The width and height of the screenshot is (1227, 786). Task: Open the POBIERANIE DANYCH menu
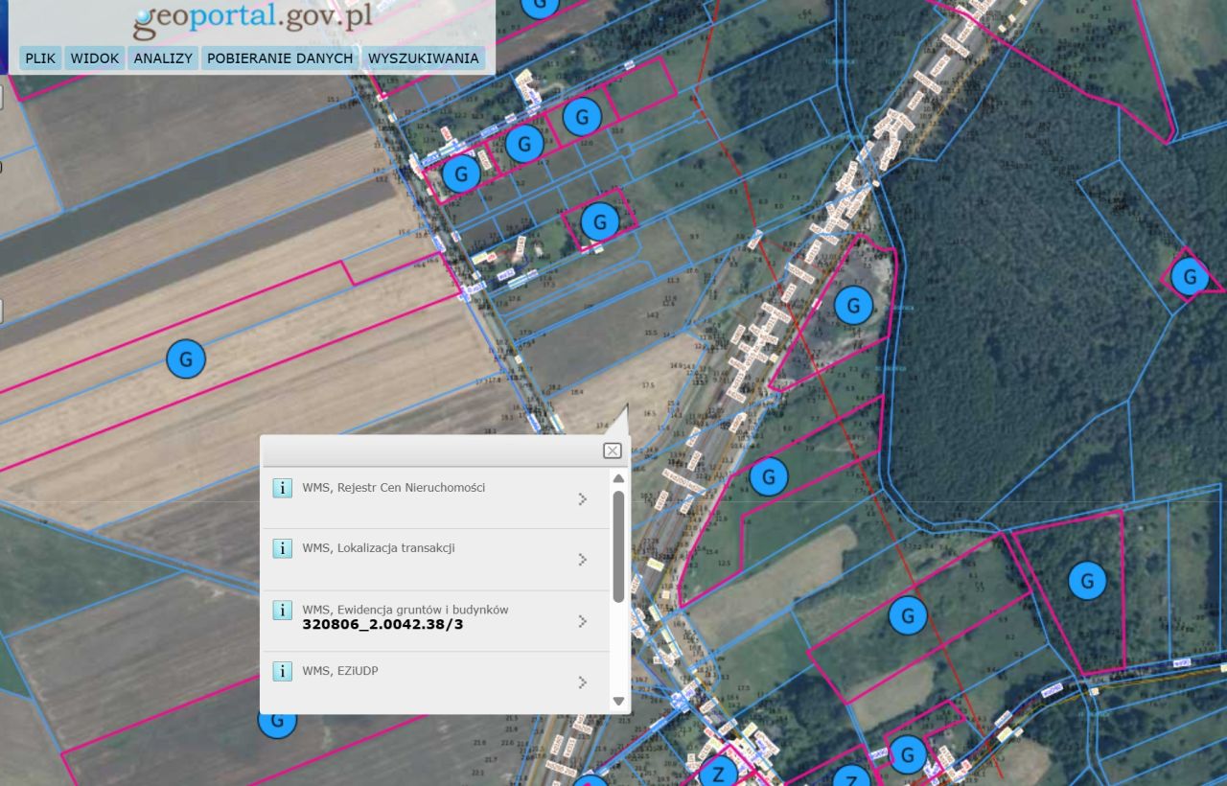tap(280, 58)
